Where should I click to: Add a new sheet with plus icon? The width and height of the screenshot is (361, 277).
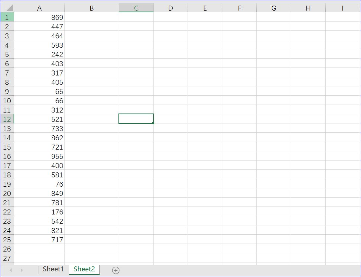pyautogui.click(x=115, y=270)
